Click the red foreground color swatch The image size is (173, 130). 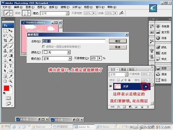[6, 88]
